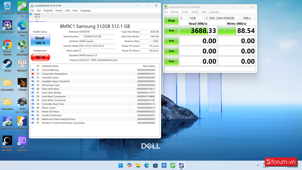Select the Data Units Written attribute row
The width and height of the screenshot is (302, 170).
pyautogui.click(x=93, y=93)
